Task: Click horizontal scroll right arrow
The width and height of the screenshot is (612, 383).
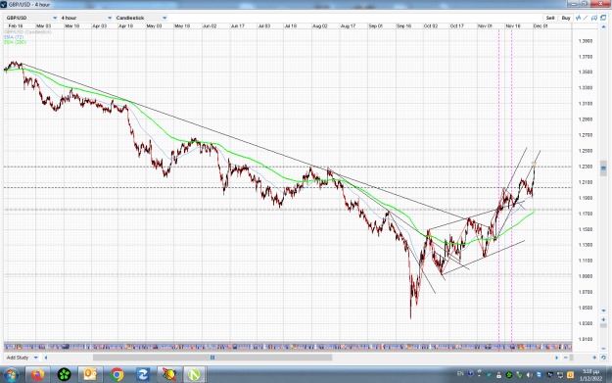Action: [557, 358]
